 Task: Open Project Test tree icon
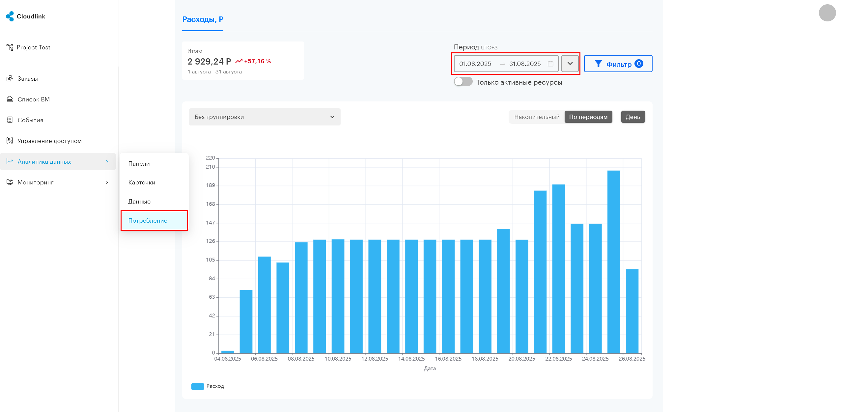point(10,47)
